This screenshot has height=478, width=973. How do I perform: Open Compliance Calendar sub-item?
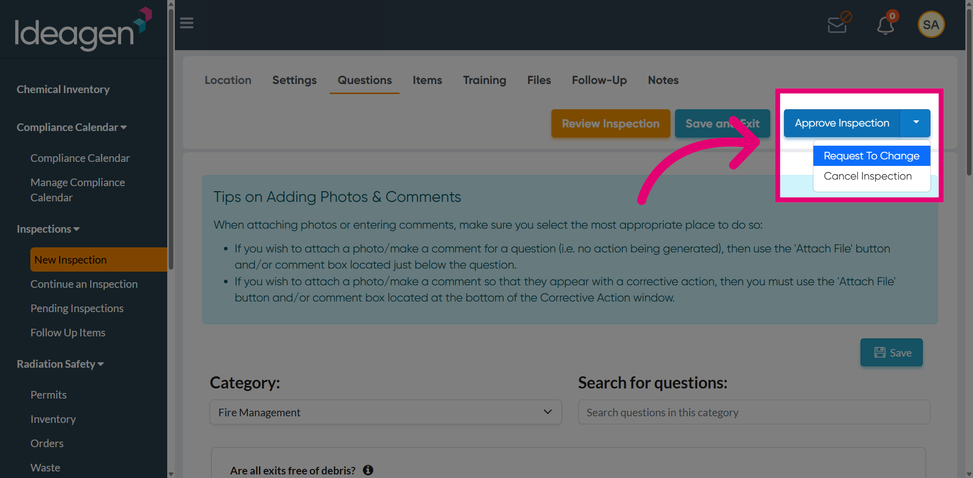tap(80, 158)
